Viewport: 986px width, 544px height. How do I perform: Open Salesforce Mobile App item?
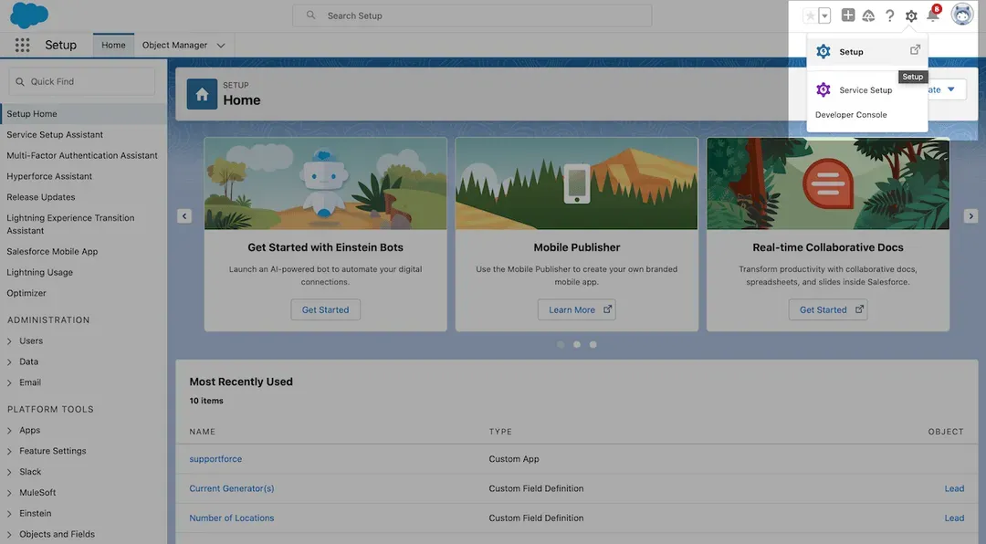(52, 252)
